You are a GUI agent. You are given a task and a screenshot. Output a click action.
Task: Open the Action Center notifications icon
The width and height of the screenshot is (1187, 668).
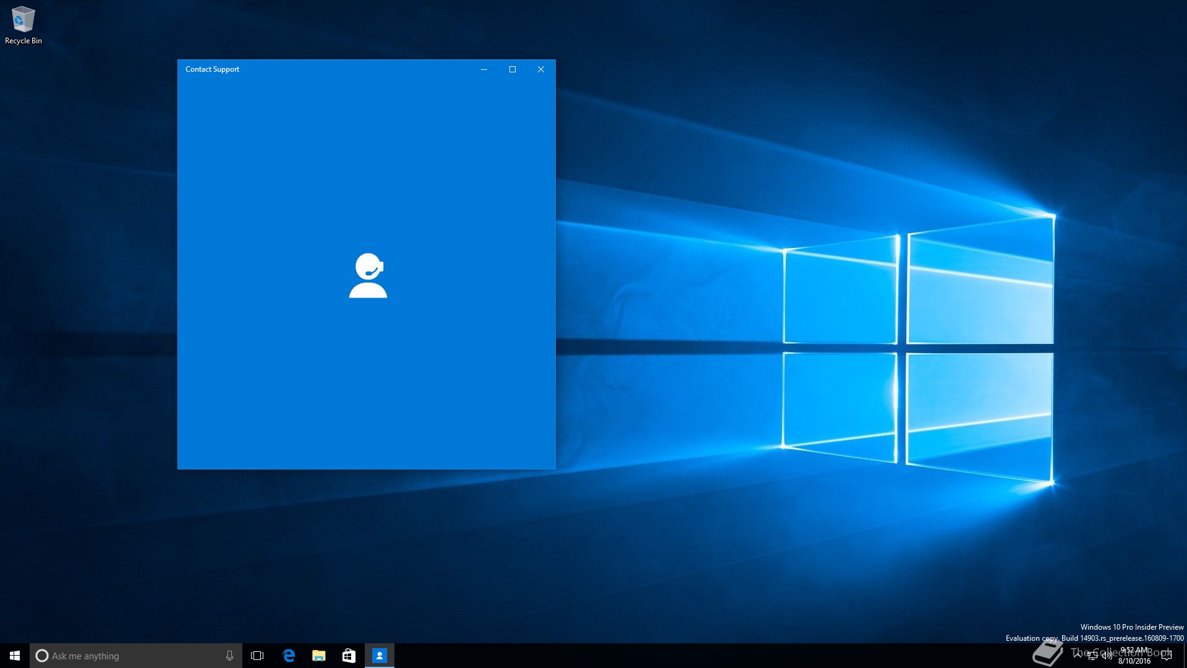coord(1167,656)
